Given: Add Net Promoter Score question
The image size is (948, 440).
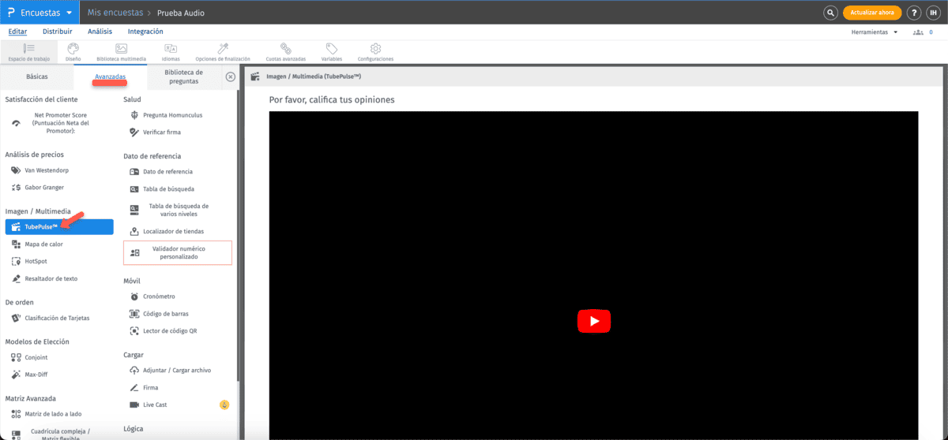Looking at the screenshot, I should point(61,123).
